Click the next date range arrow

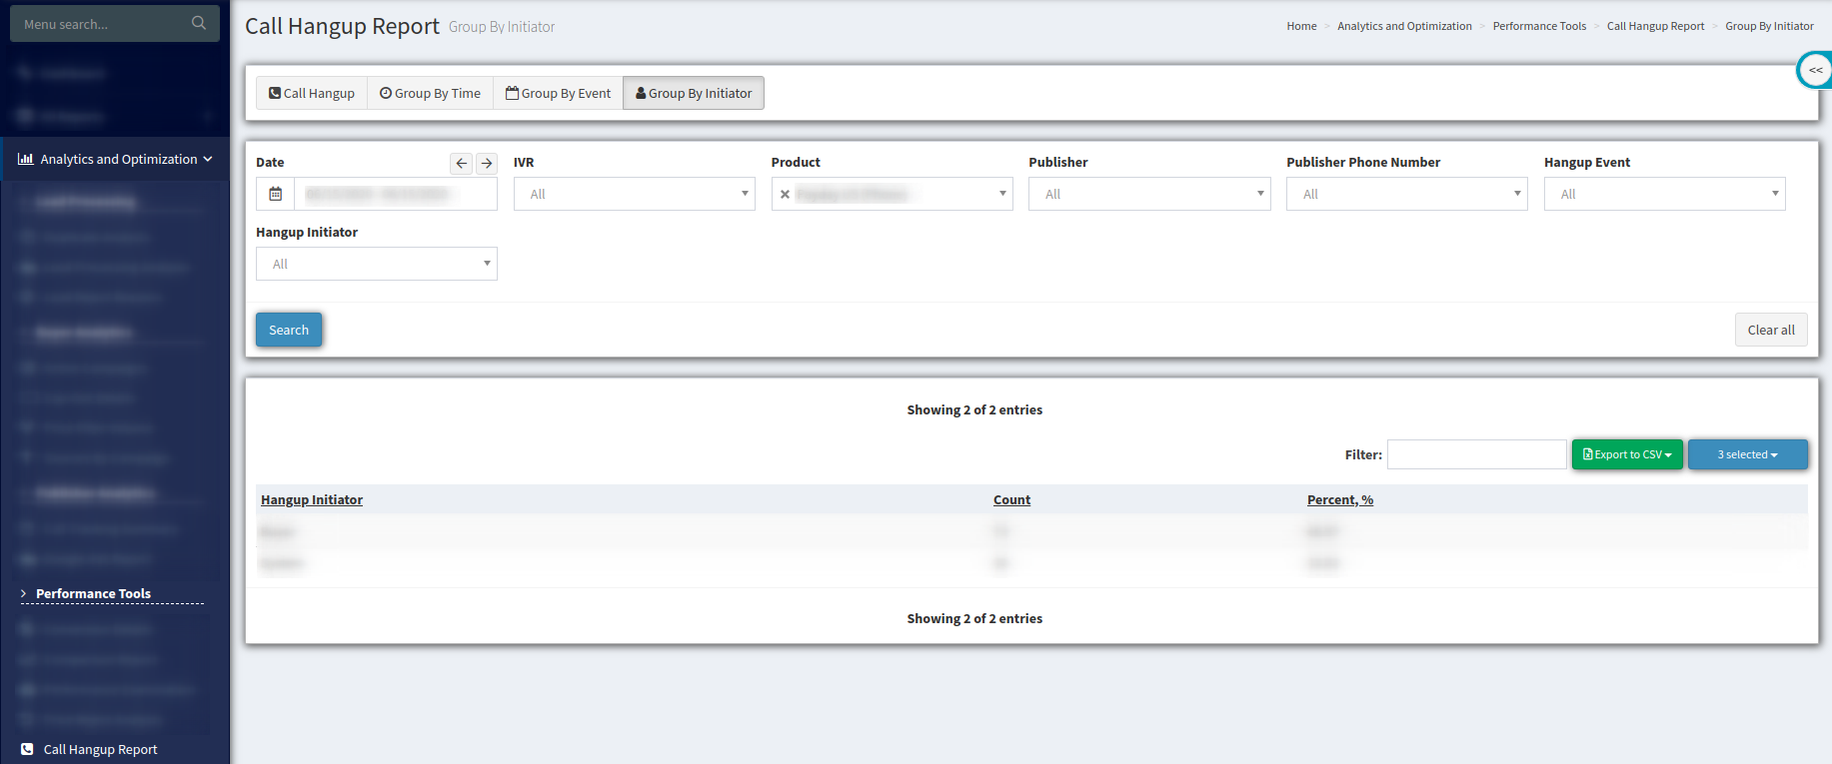coord(487,163)
